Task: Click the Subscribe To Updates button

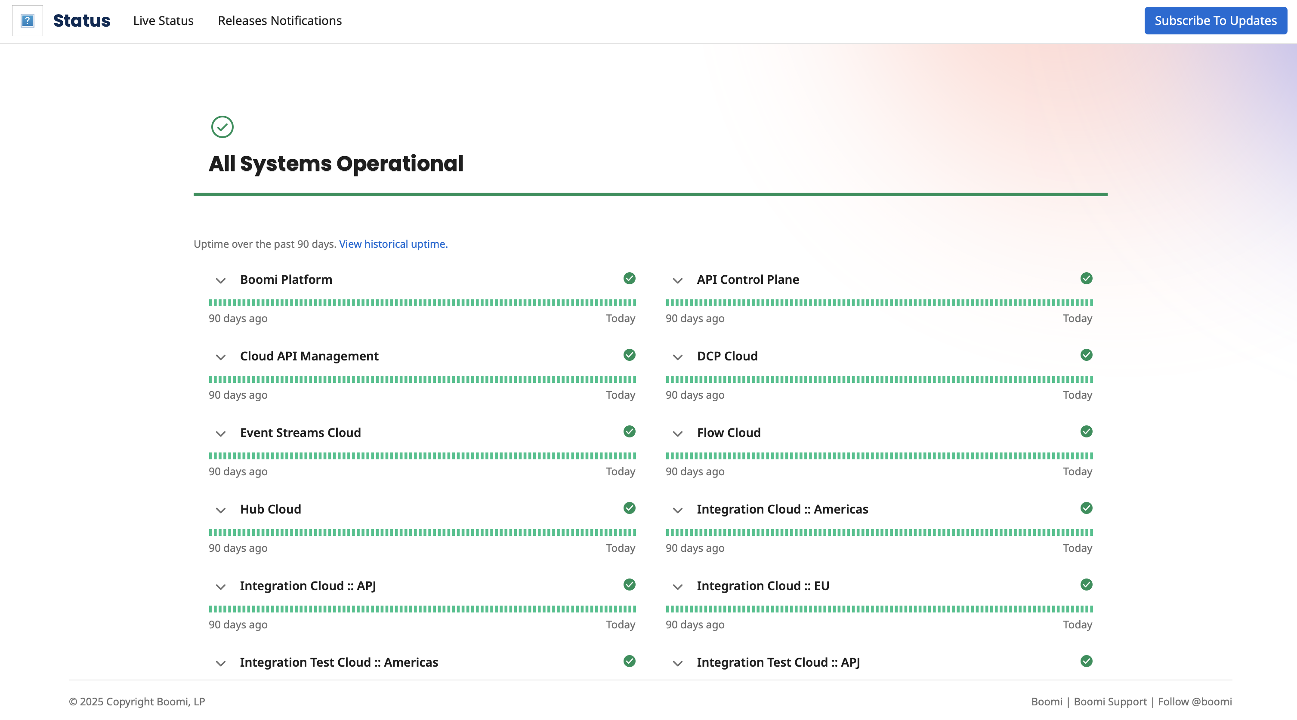Action: (1215, 21)
